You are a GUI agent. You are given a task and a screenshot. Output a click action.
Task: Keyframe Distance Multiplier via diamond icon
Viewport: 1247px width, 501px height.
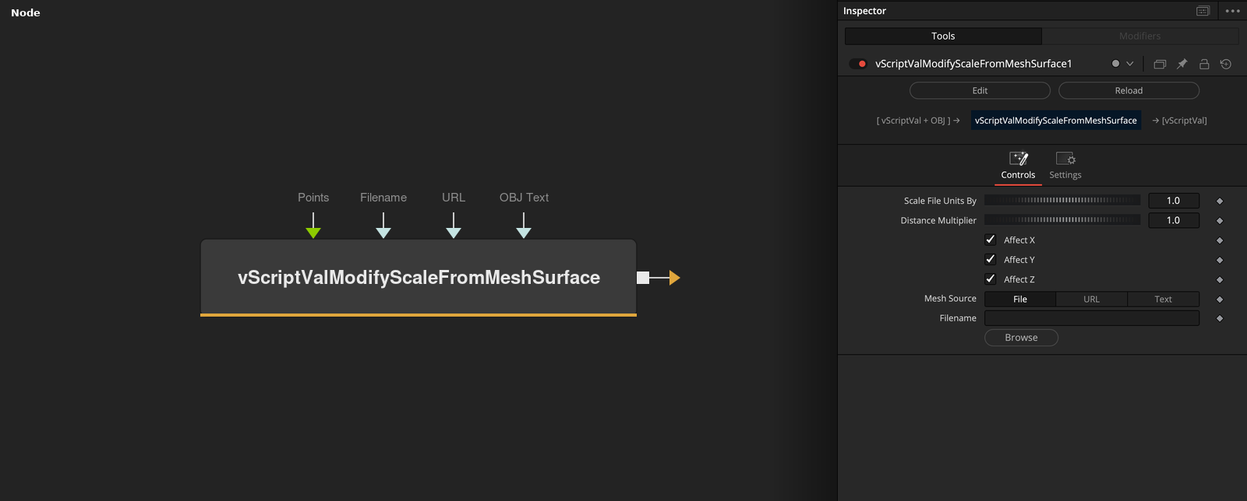coord(1220,221)
